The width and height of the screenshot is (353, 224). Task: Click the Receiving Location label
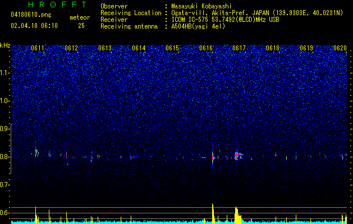[131, 13]
